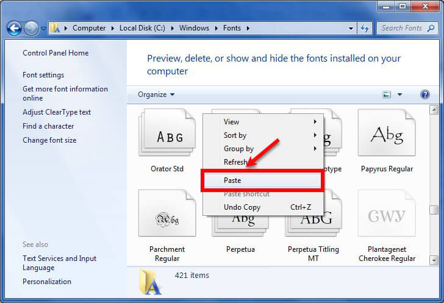Open Find a character link
444x303 pixels.
48,126
